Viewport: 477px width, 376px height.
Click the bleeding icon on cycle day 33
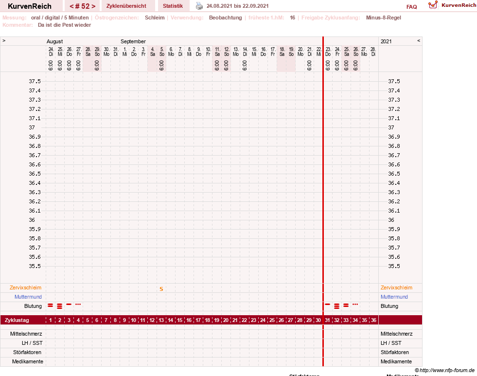click(346, 305)
